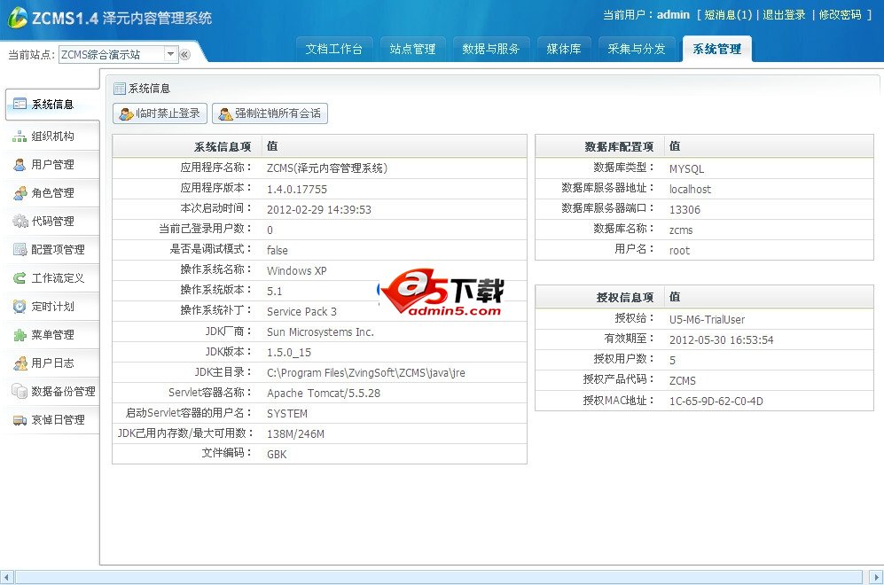
Task: Click SYSTEM servlet user value
Action: pos(287,414)
